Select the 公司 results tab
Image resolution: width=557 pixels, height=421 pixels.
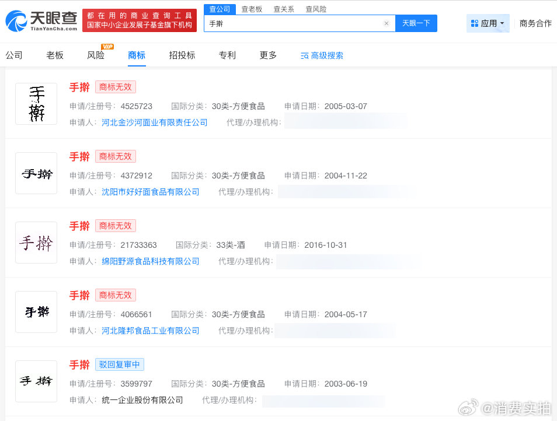[x=14, y=55]
